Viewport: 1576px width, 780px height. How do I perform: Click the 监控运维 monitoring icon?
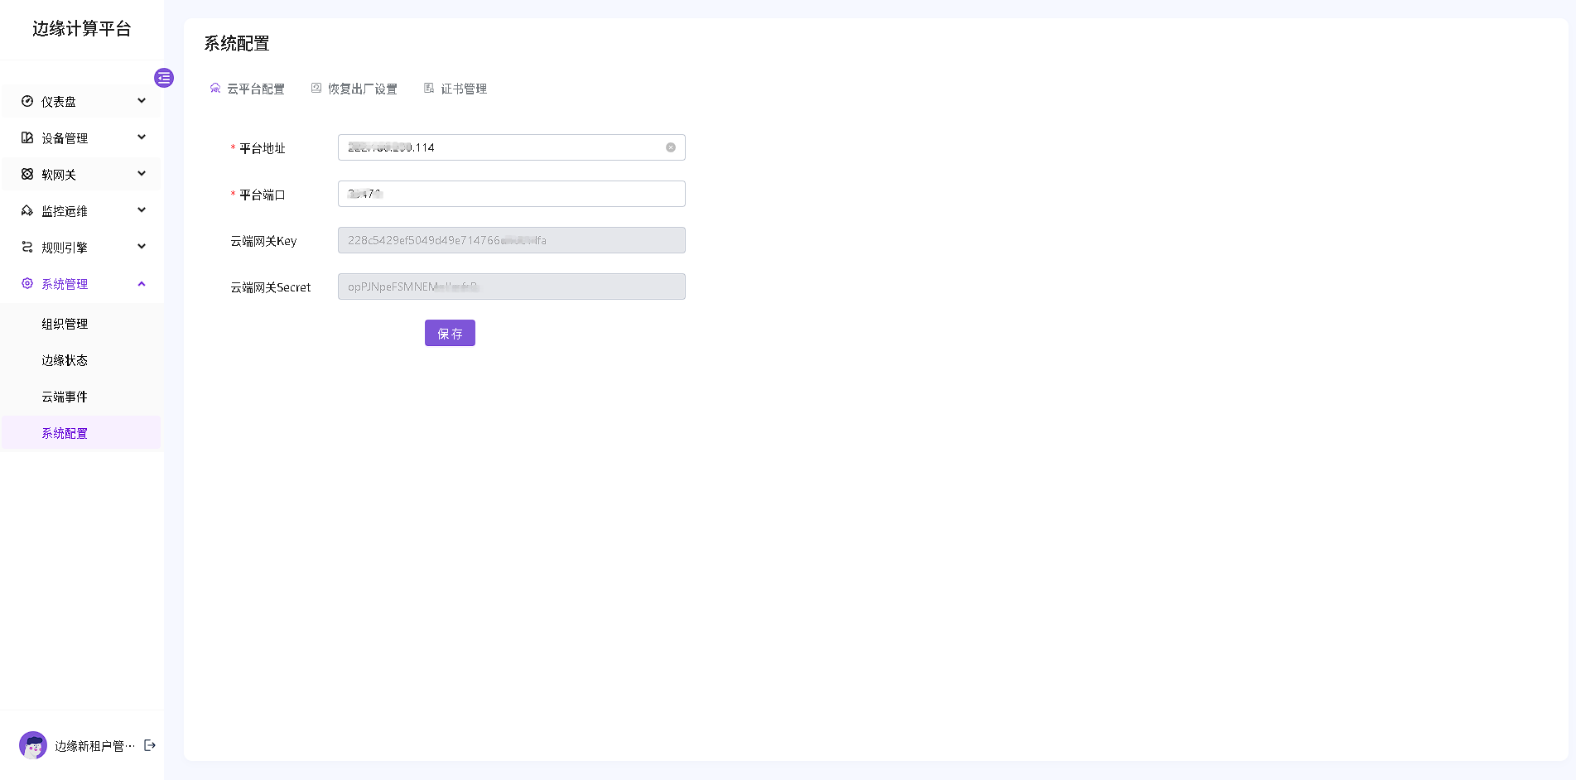click(x=27, y=210)
